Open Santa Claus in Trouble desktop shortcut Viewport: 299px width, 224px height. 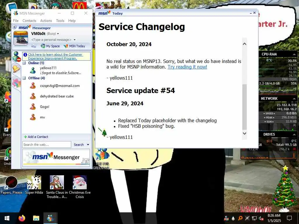[x=57, y=187]
